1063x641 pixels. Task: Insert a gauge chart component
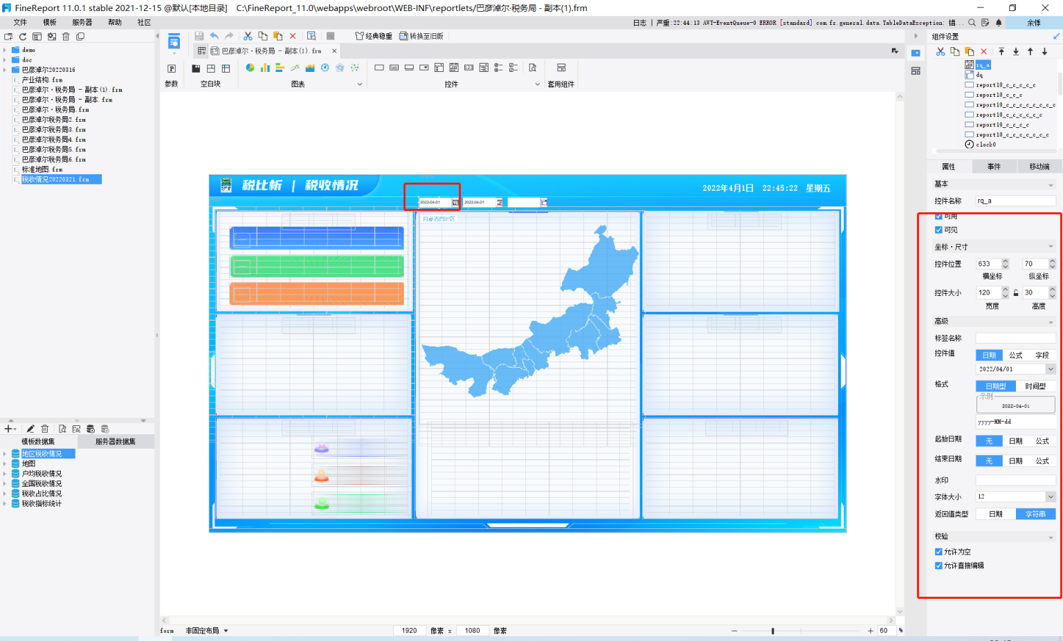(x=325, y=68)
